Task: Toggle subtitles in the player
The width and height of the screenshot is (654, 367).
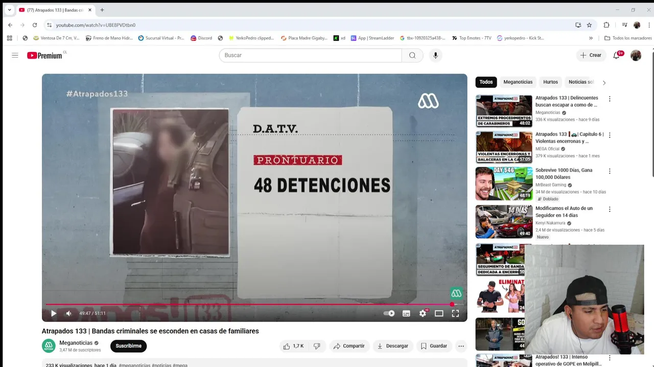Action: [406, 313]
